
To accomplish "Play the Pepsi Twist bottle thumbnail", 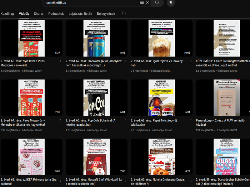I will [162, 98].
